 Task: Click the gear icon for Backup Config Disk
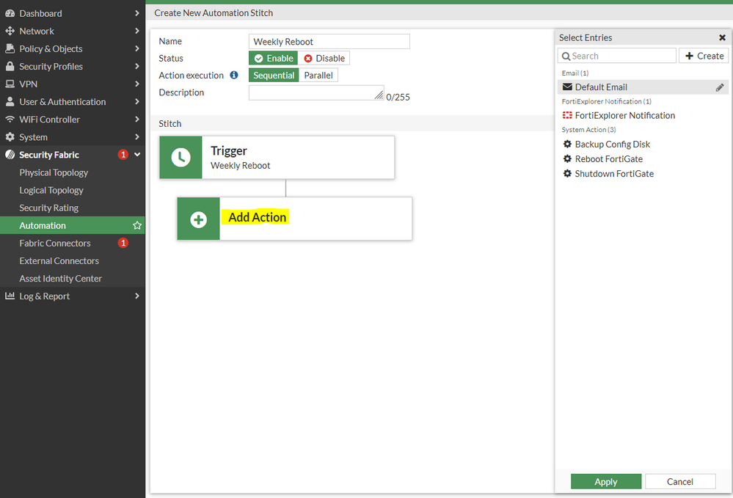click(567, 144)
